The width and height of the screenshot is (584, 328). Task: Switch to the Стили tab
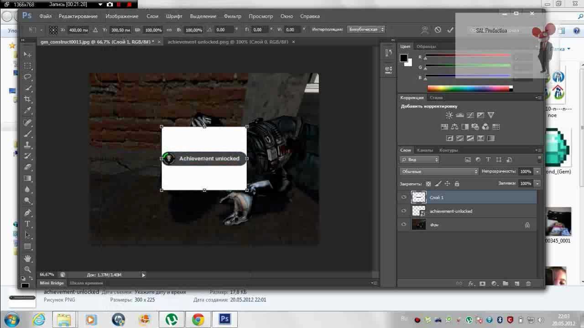pos(436,97)
